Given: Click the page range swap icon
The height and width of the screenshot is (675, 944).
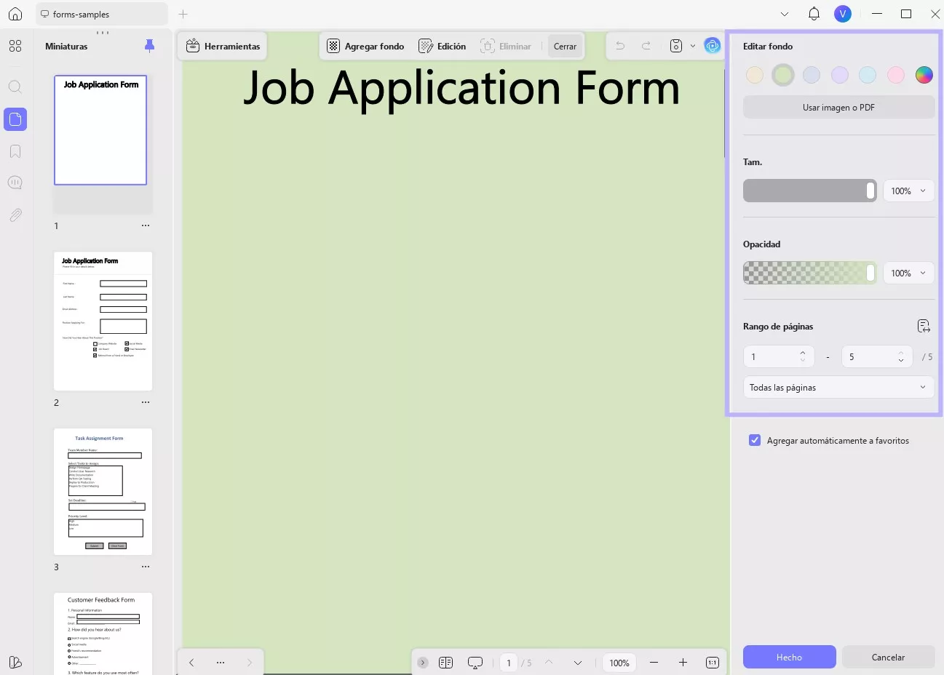Looking at the screenshot, I should coord(924,326).
